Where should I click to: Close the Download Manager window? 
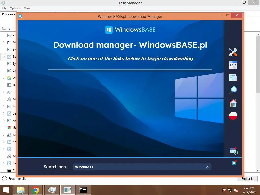(237, 15)
